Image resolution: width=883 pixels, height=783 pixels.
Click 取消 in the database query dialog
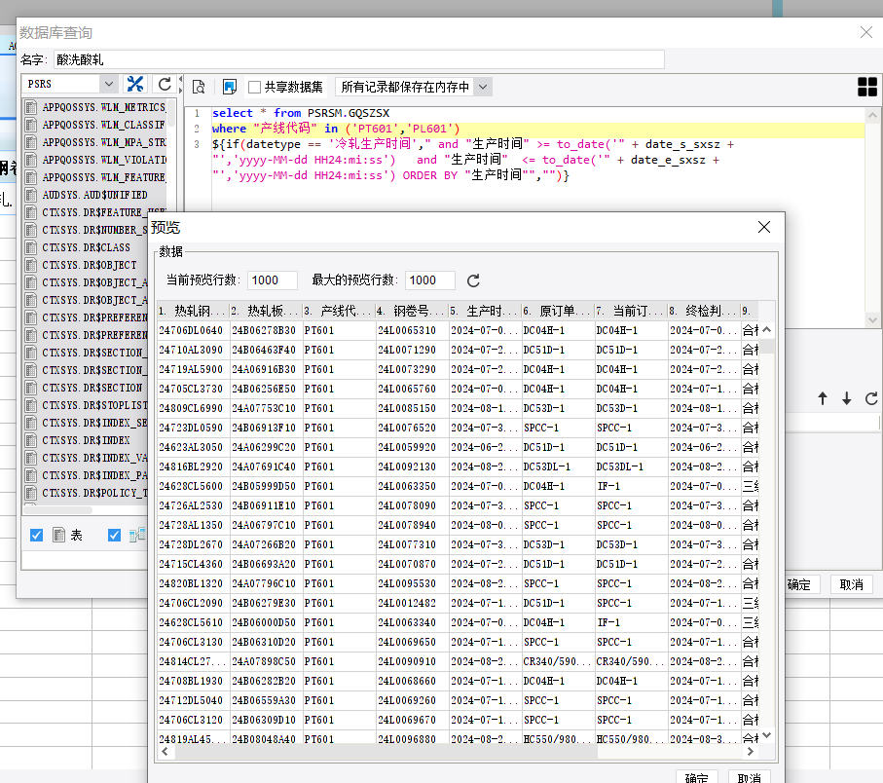click(x=851, y=584)
